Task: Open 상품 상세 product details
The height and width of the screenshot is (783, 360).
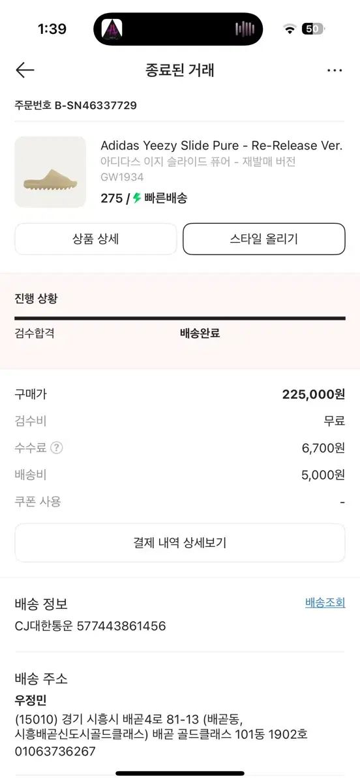Action: 96,239
